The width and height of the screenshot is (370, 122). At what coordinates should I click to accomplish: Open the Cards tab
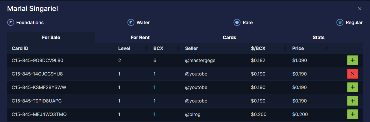(230, 37)
